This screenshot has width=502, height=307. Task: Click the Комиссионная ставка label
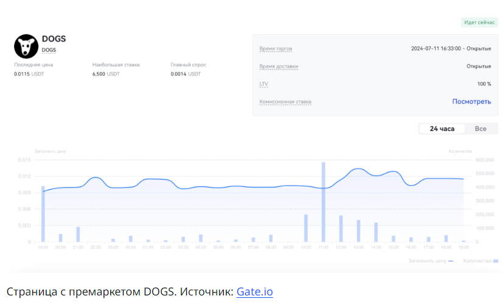click(x=285, y=102)
